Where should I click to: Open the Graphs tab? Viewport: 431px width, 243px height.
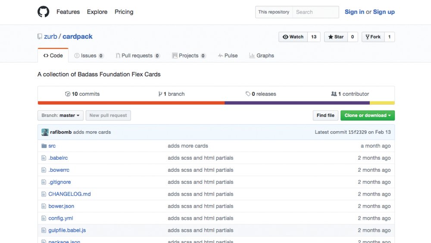click(x=262, y=56)
